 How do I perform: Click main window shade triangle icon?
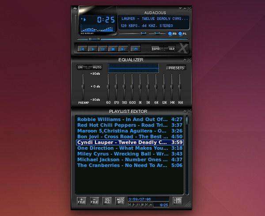pyautogui.click(x=185, y=8)
